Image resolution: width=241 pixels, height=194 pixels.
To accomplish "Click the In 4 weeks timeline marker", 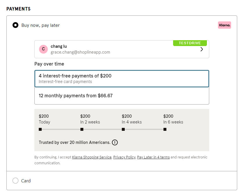I will pos(123,129).
